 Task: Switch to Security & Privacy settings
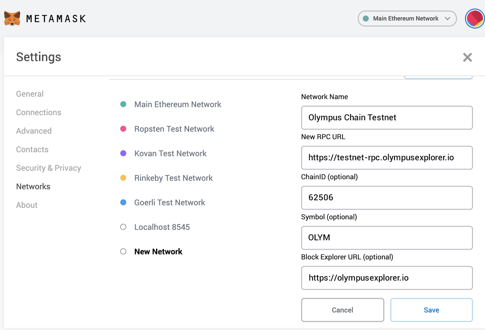point(48,168)
